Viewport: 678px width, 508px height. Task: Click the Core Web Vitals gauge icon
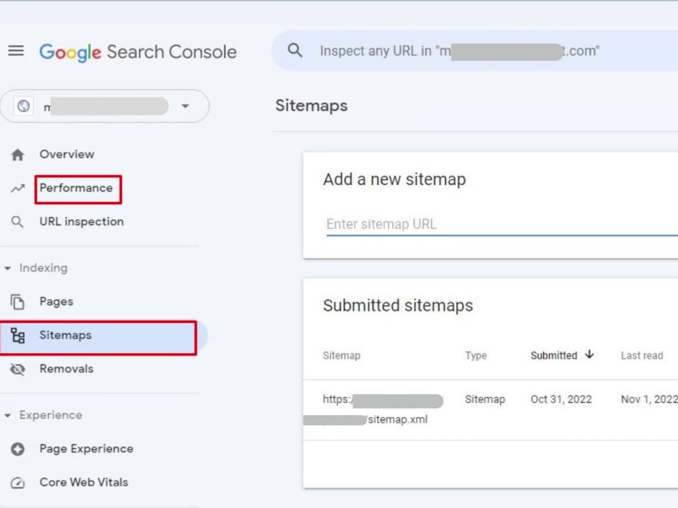pyautogui.click(x=18, y=482)
